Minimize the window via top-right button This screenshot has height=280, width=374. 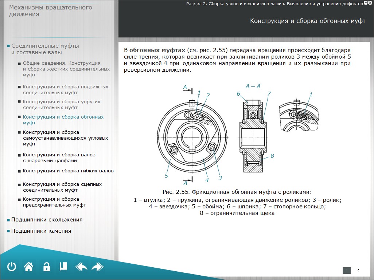tap(366, 3)
